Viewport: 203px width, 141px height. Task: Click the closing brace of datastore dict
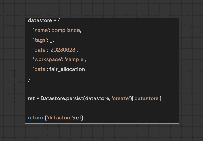29,79
